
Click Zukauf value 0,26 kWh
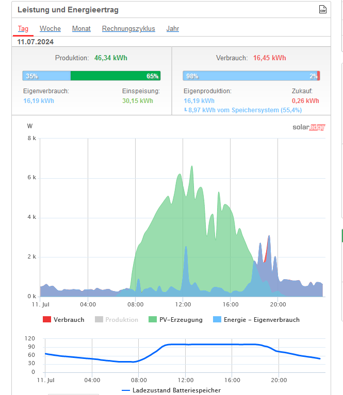[305, 101]
